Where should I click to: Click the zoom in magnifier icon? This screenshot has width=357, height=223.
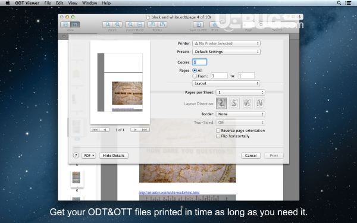coord(117,24)
